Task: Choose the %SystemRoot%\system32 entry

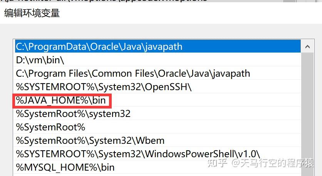Action: (73, 113)
